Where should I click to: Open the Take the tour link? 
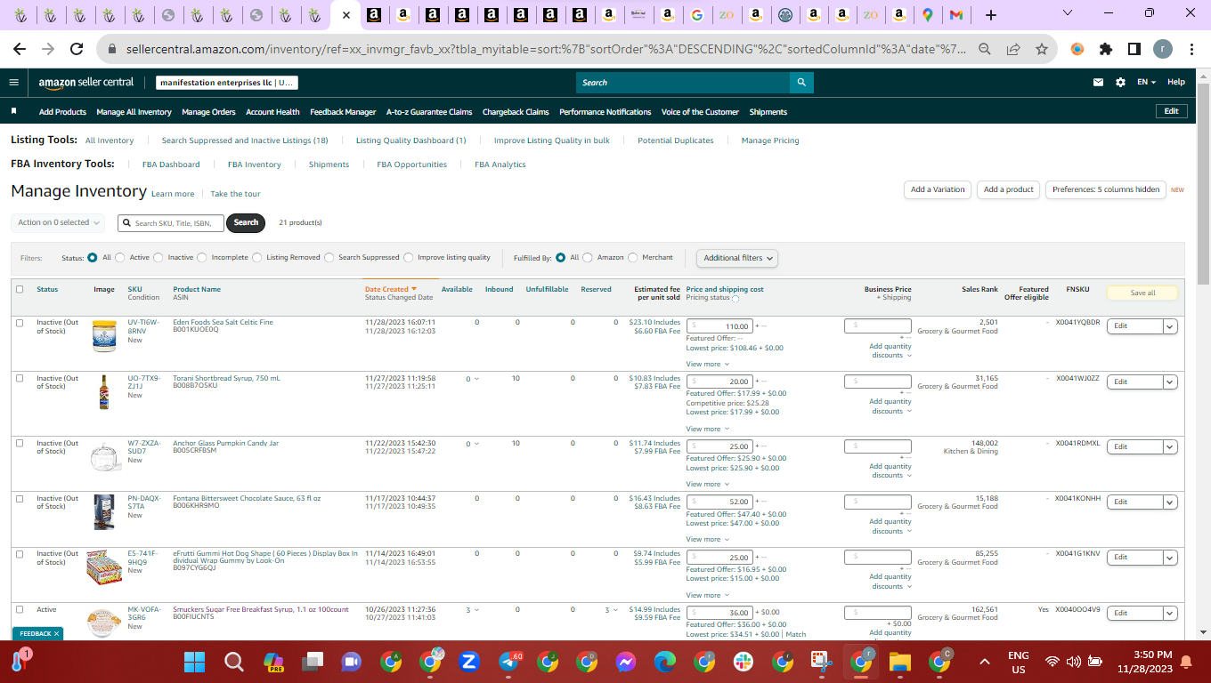[x=236, y=194]
